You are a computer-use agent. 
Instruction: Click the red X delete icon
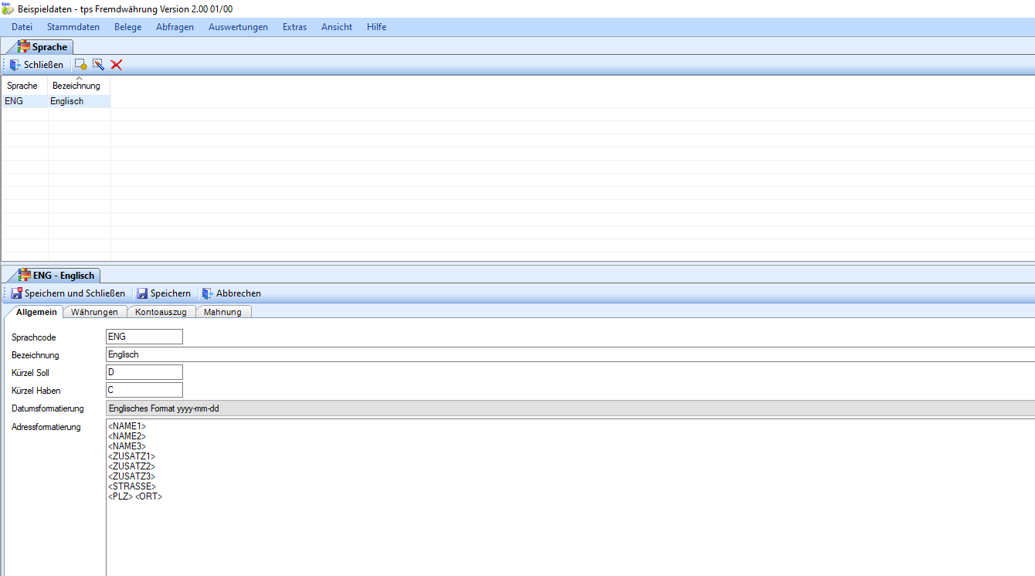(x=117, y=65)
